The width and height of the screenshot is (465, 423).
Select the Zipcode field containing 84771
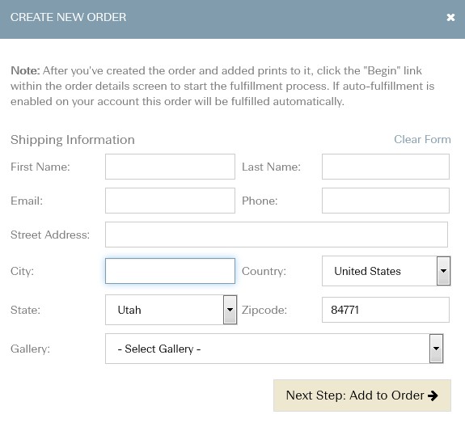(x=386, y=310)
